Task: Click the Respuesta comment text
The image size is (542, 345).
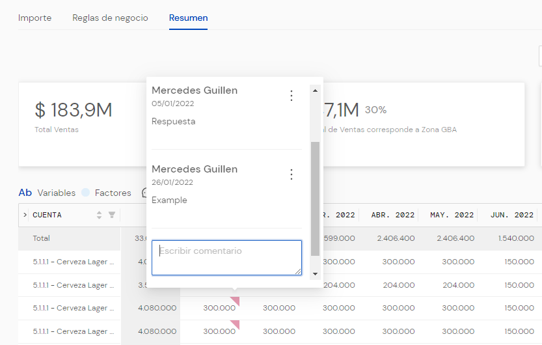Action: 174,121
